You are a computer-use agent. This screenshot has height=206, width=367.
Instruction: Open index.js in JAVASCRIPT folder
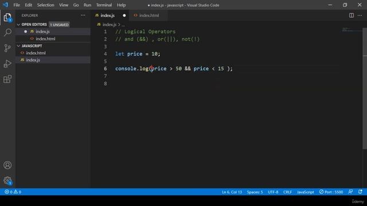[x=33, y=60]
